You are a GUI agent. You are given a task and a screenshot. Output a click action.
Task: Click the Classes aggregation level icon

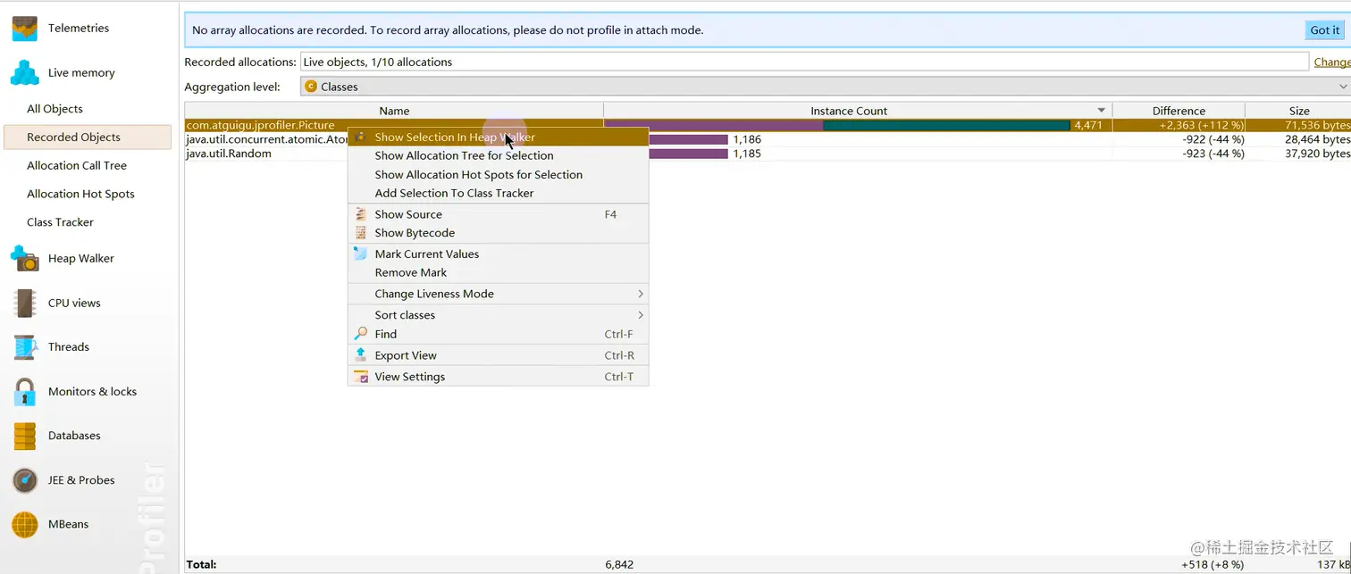point(311,87)
